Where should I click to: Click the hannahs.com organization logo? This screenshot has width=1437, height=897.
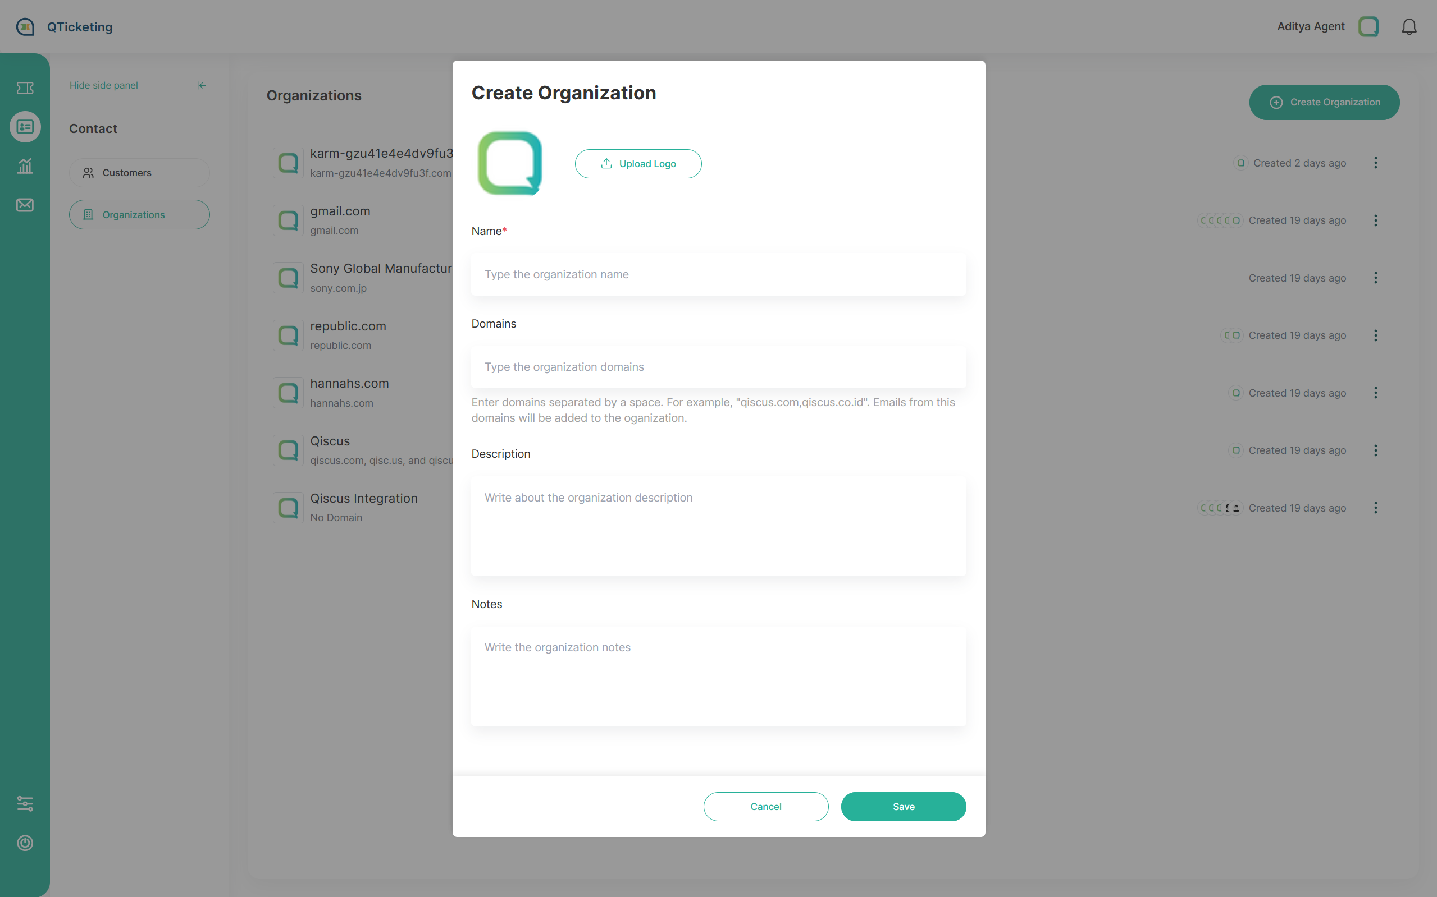pos(289,393)
